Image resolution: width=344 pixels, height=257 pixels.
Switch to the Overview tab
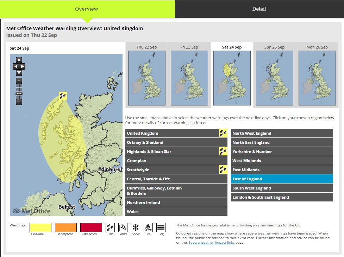click(x=87, y=9)
